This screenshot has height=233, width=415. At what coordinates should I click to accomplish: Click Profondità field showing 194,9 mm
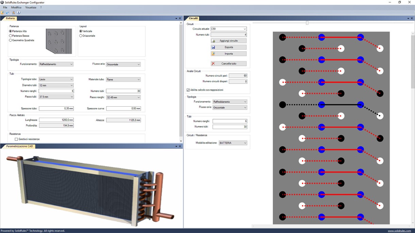(56, 126)
